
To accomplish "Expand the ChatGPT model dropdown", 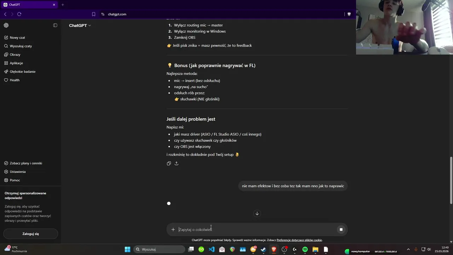I will tap(80, 25).
